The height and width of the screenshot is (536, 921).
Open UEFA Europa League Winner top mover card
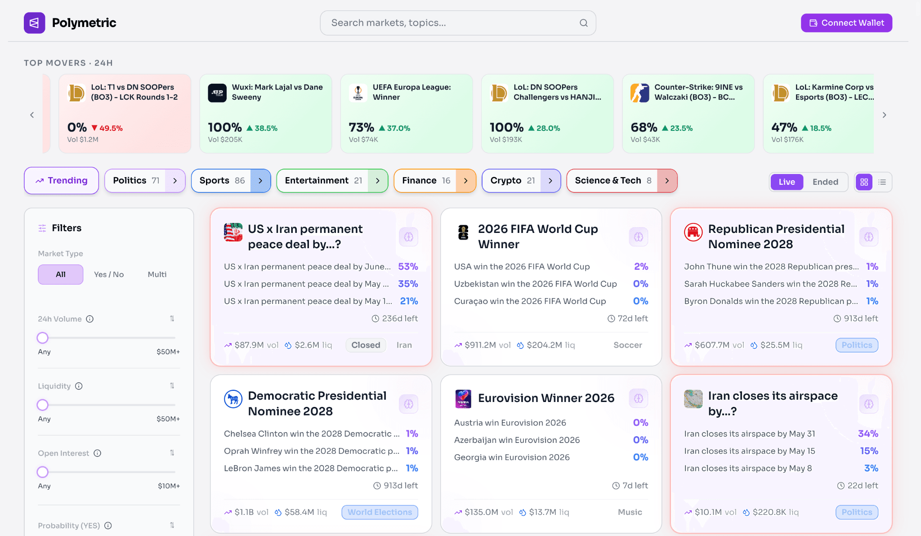406,114
